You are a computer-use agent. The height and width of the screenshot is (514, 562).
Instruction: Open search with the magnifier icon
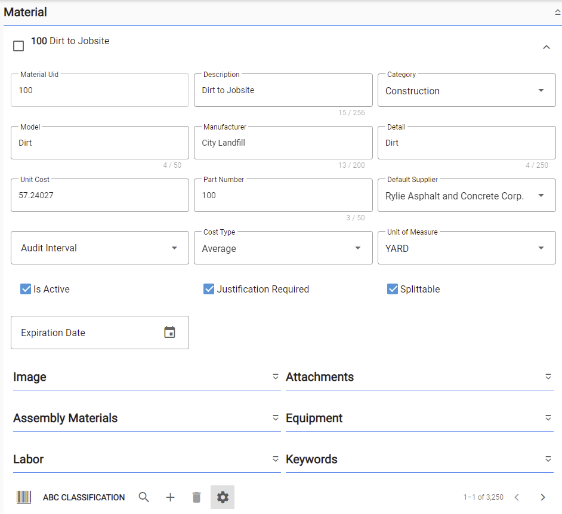point(144,497)
